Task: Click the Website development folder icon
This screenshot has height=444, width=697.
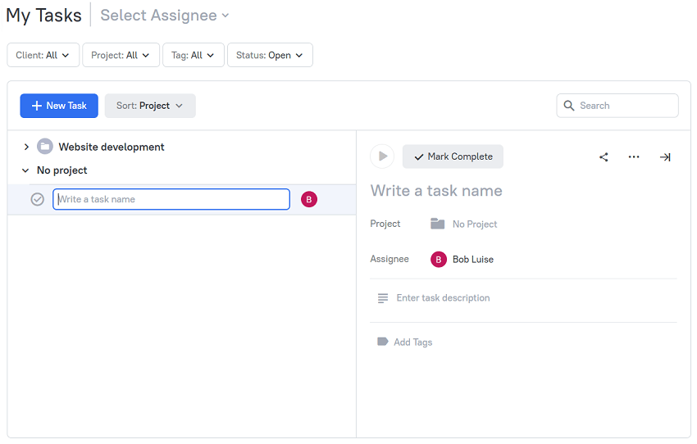Action: coord(45,147)
